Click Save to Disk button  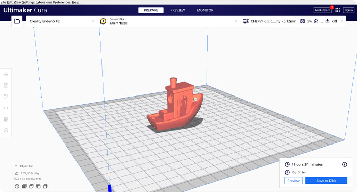[326, 181]
